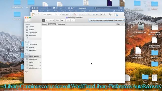This screenshot has width=162, height=91.
Task: Open Documents in the Finder sidebar
Action: (x=33, y=50)
